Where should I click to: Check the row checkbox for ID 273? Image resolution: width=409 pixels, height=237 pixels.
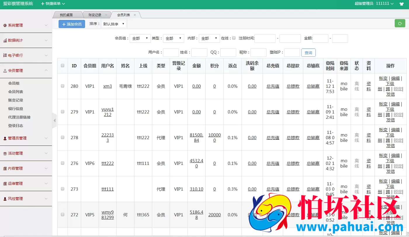(63, 189)
